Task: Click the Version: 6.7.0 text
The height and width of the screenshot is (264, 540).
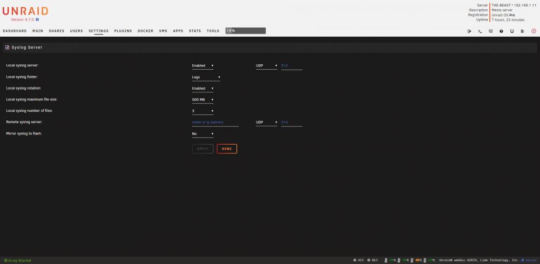Action: click(22, 20)
